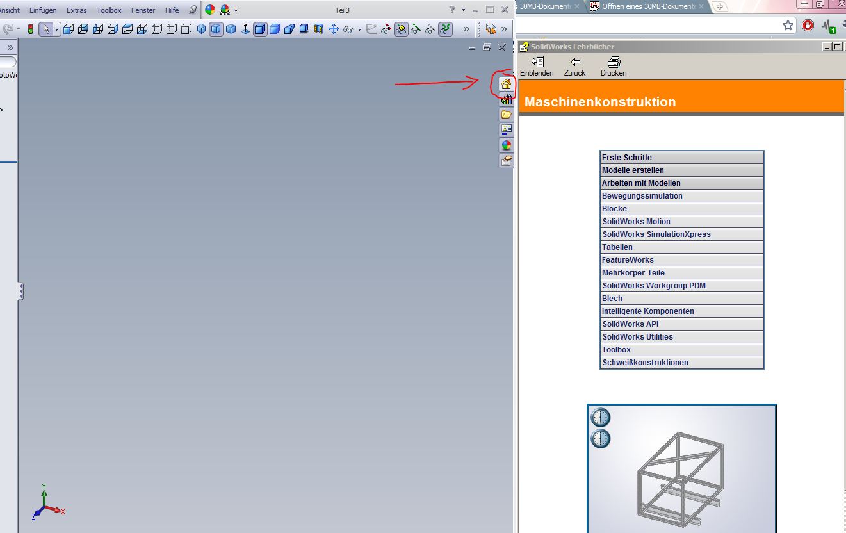This screenshot has width=846, height=533.
Task: Open the Design Library task pane tab
Action: pos(507,99)
